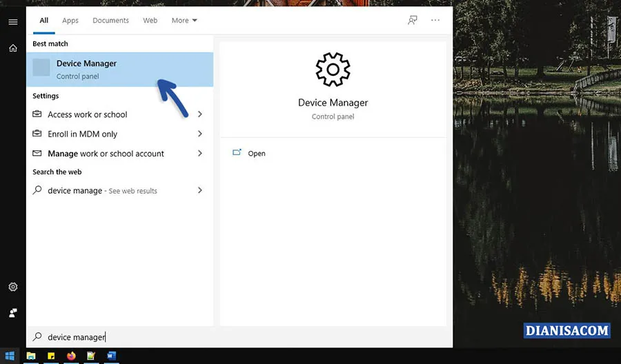
Task: Click the briefcase icon beside Enroll in MDM only
Action: coord(37,134)
